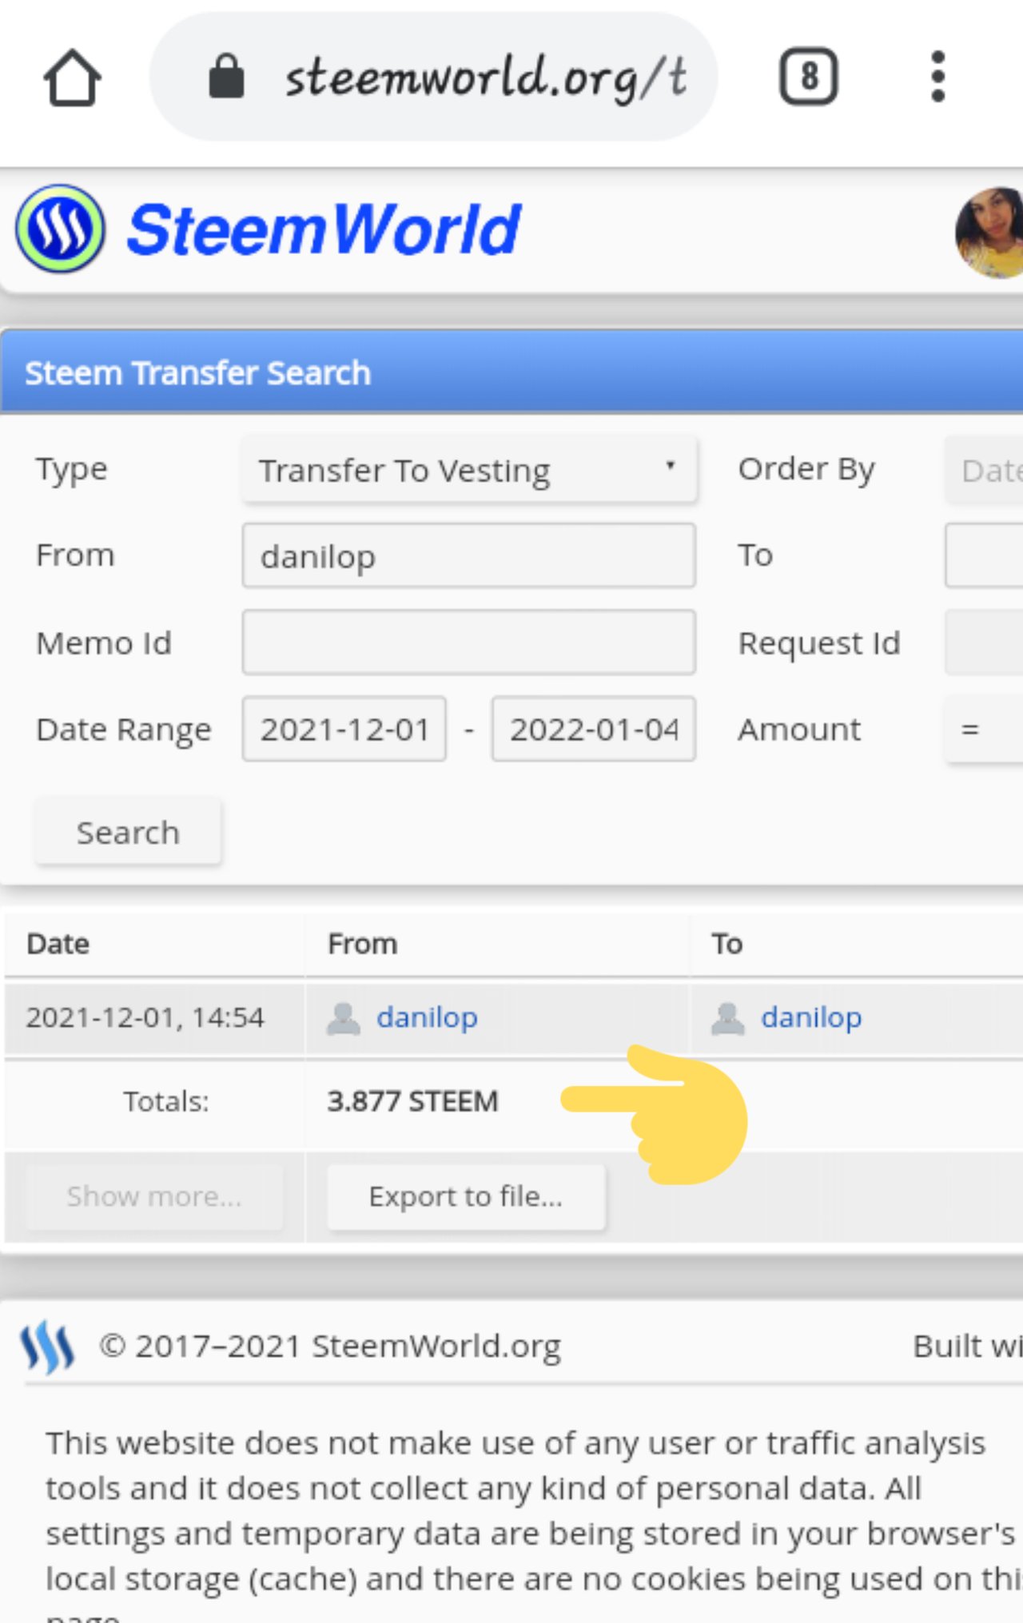The width and height of the screenshot is (1023, 1623).
Task: Open the Amount comparison operator dropdown
Action: [984, 729]
